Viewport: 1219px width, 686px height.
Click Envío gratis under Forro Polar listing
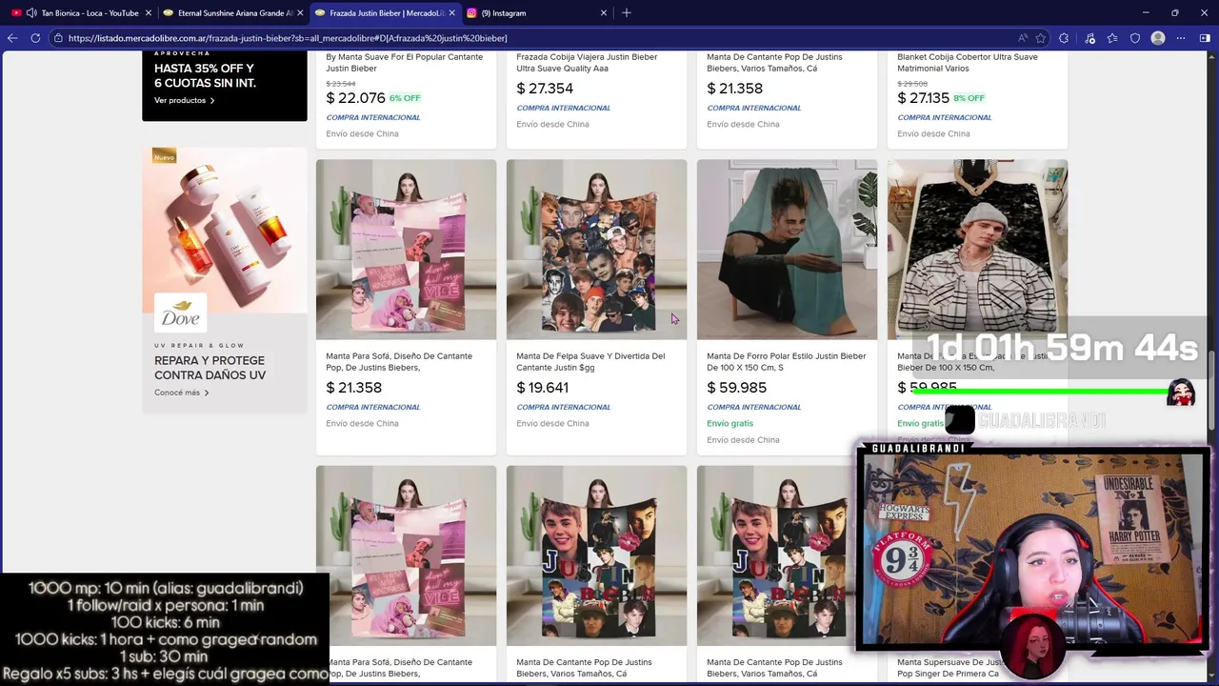729,423
